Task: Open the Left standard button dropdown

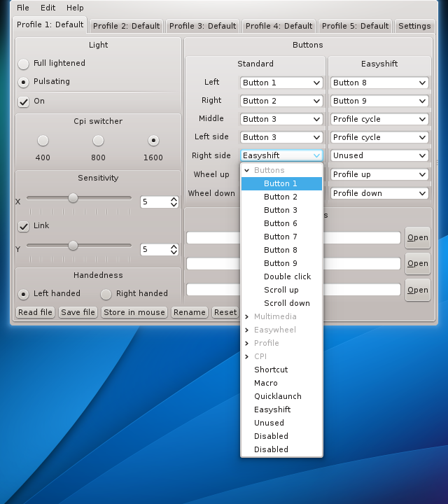Action: pyautogui.click(x=281, y=83)
